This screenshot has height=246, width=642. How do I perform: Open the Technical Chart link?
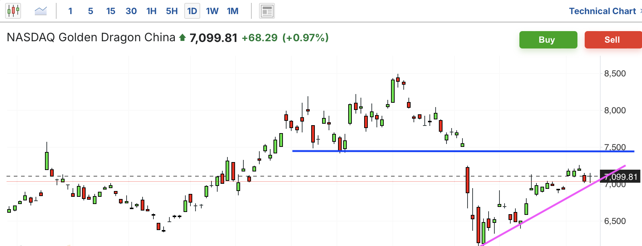click(602, 11)
